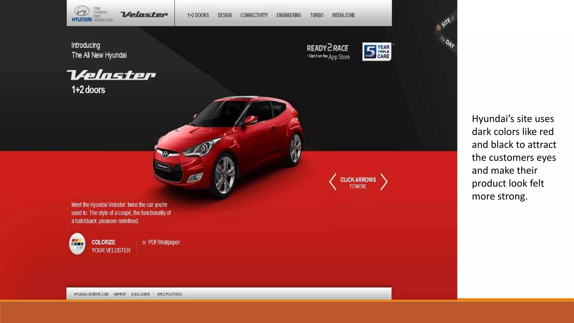Visit the MEDIA ZONE page
Viewport: 574px width, 323px height.
pos(343,15)
